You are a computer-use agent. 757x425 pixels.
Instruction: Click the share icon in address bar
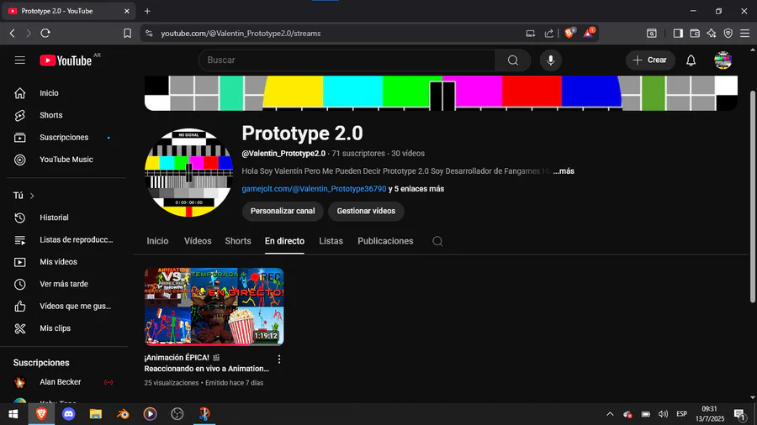tap(549, 34)
